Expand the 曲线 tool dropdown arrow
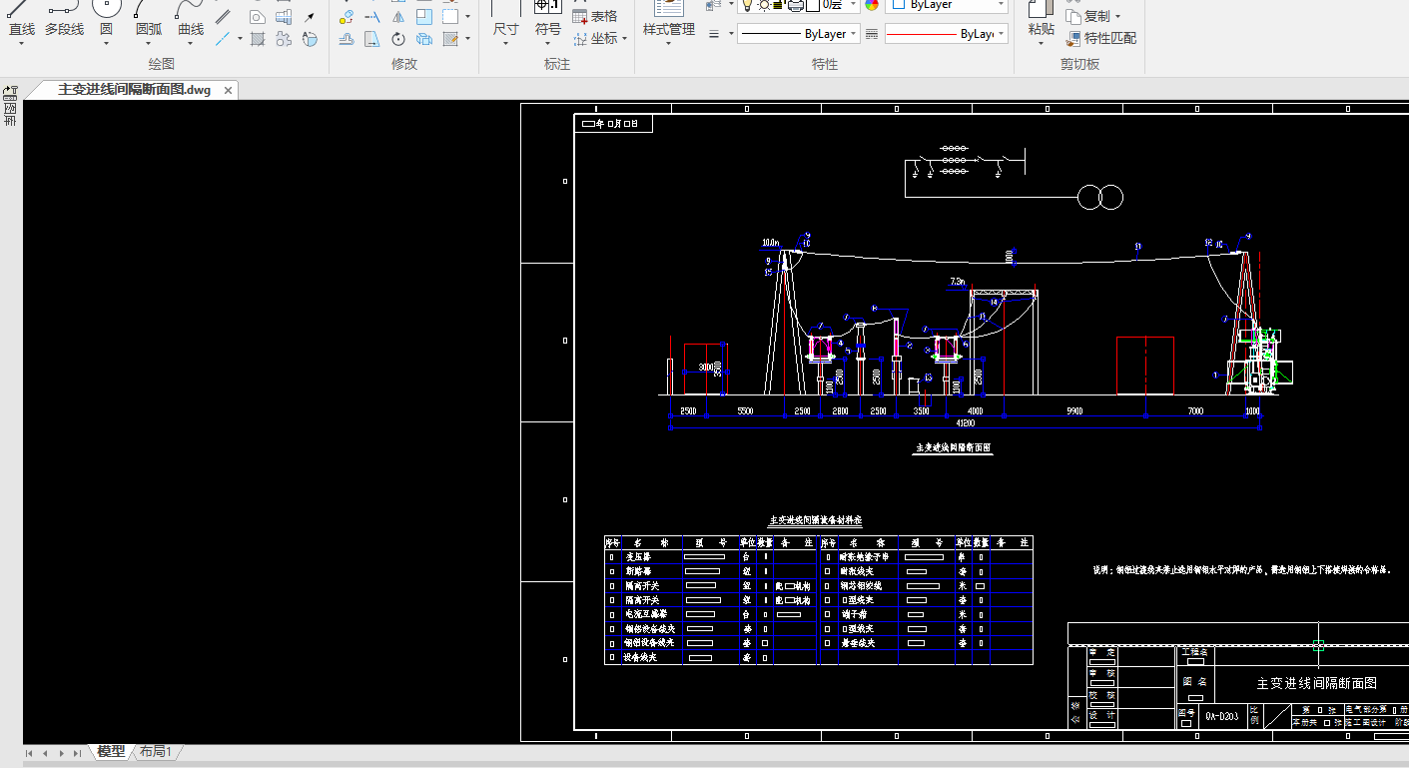 (x=191, y=44)
